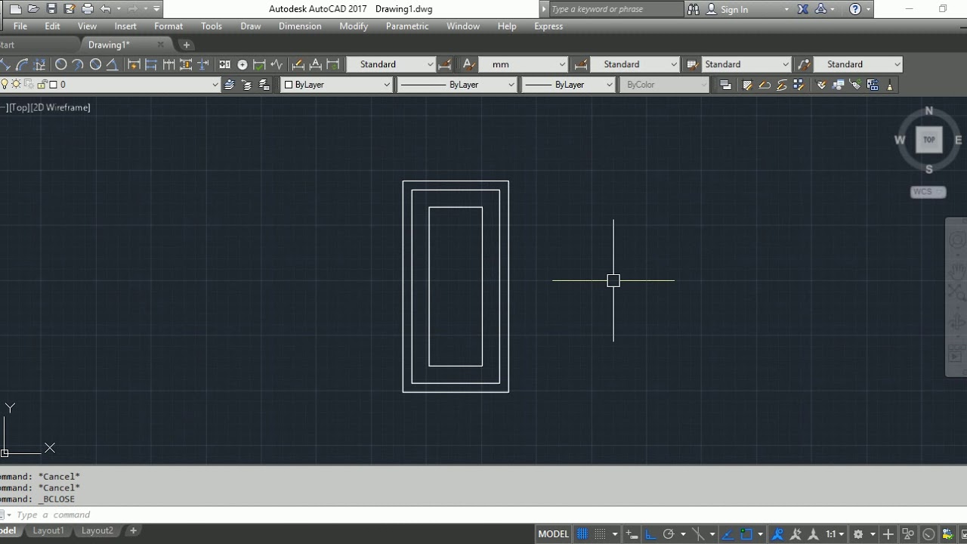Open the Parametric menu
The image size is (967, 544).
[407, 26]
